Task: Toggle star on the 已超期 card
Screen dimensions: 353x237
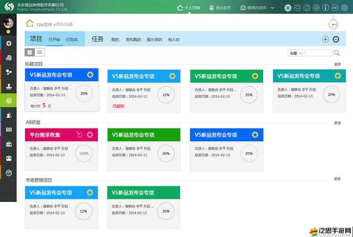Action: tap(172, 76)
